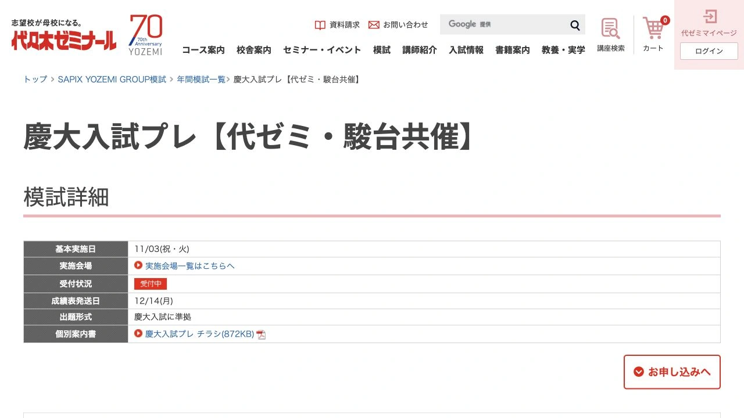The image size is (744, 418).
Task: Click the red arrow icon beside 実施会場一覧
Action: [x=138, y=265]
